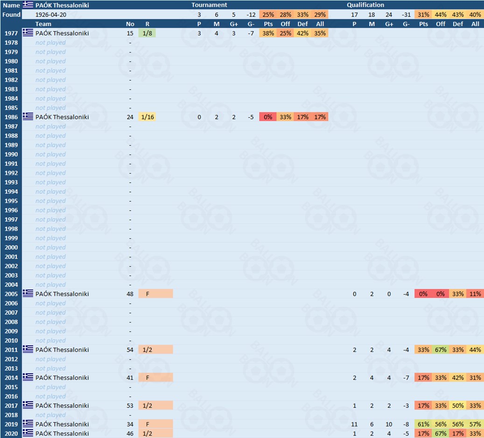Click the PAOK Thessaloniki title in the Name row

pyautogui.click(x=62, y=5)
